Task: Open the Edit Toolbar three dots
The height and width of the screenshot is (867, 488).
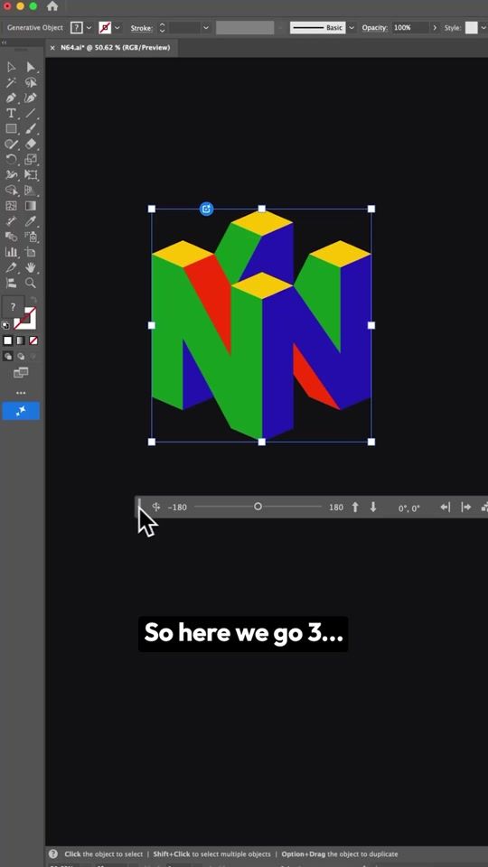Action: [21, 393]
